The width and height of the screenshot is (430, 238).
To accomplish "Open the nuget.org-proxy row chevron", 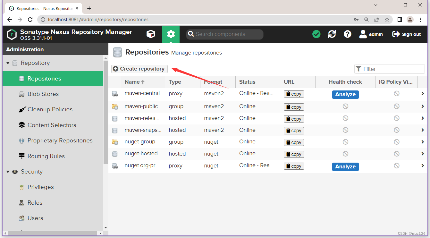I will [x=423, y=166].
